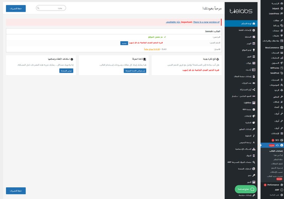Select the الخطوط italic fonts icon
This screenshot has height=199, width=284.
pyautogui.click(x=254, y=136)
